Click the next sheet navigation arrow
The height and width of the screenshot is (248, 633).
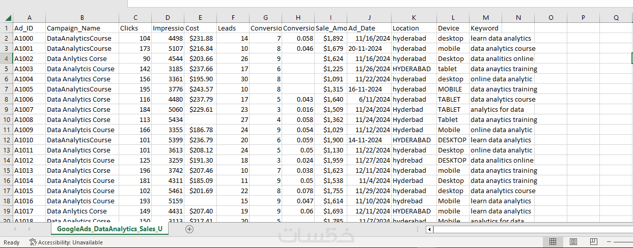click(29, 229)
